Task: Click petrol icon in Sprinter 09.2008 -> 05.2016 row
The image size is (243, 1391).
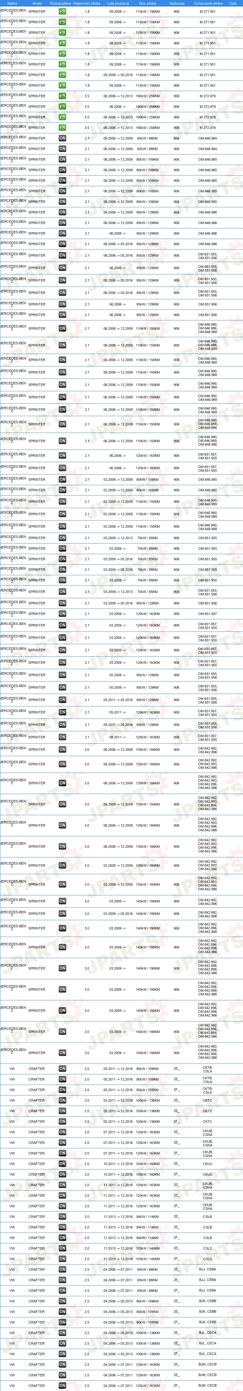Action: coord(62,75)
